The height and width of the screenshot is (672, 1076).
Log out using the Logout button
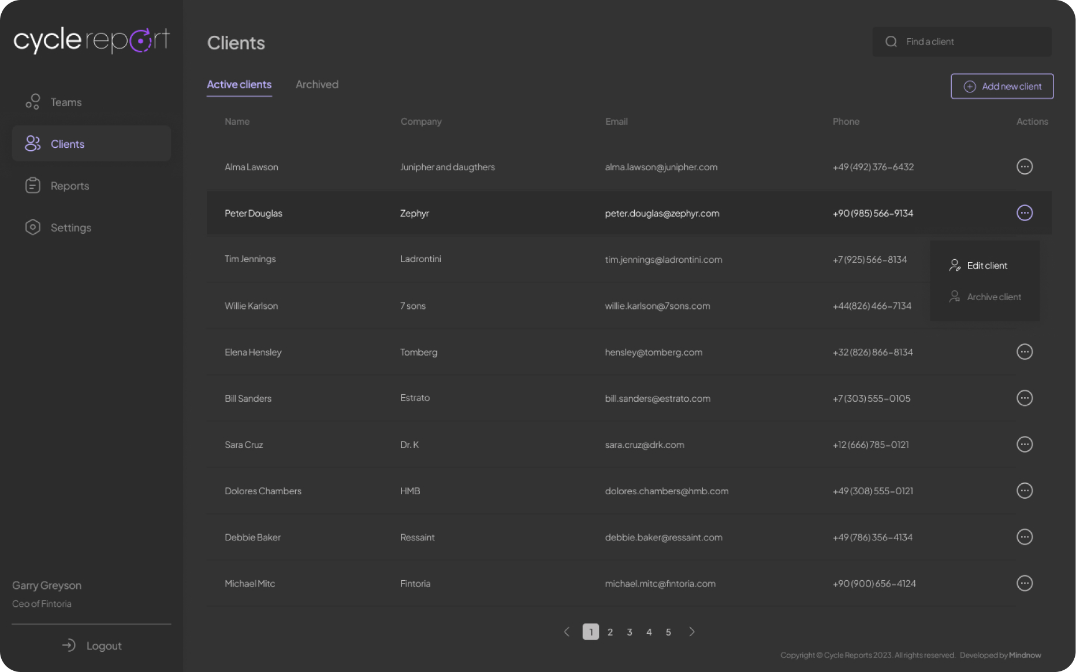92,645
